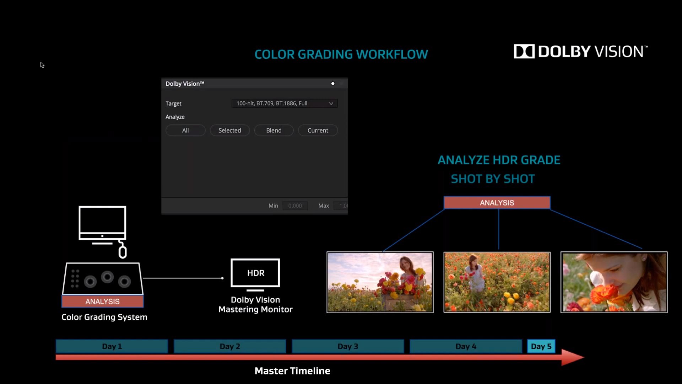Click the Dolby Vision logo
This screenshot has width=682, height=384.
click(x=581, y=52)
